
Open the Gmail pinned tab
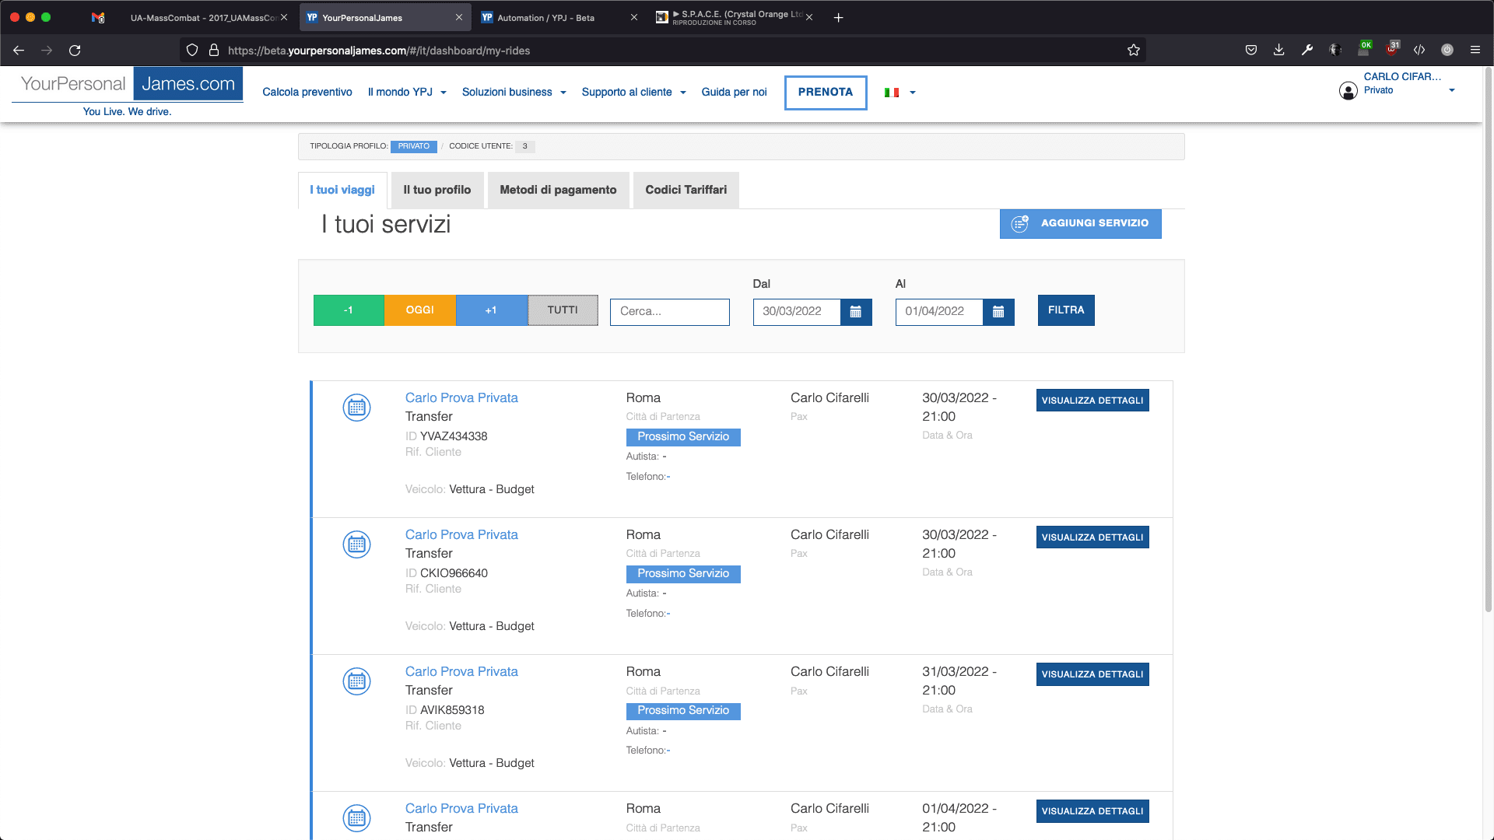point(98,18)
